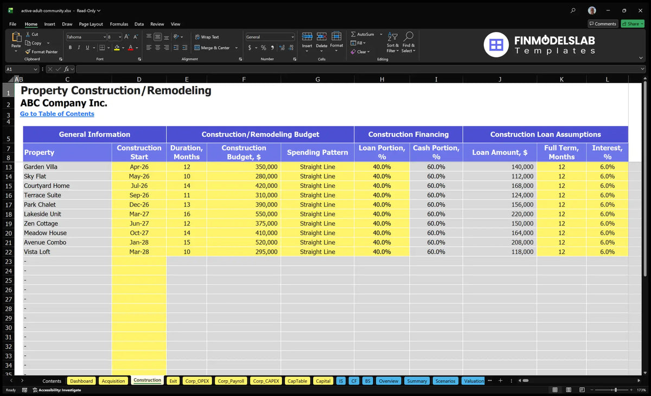Click the Cut scissors icon
Viewport: 651px width, 396px height.
(x=28, y=34)
